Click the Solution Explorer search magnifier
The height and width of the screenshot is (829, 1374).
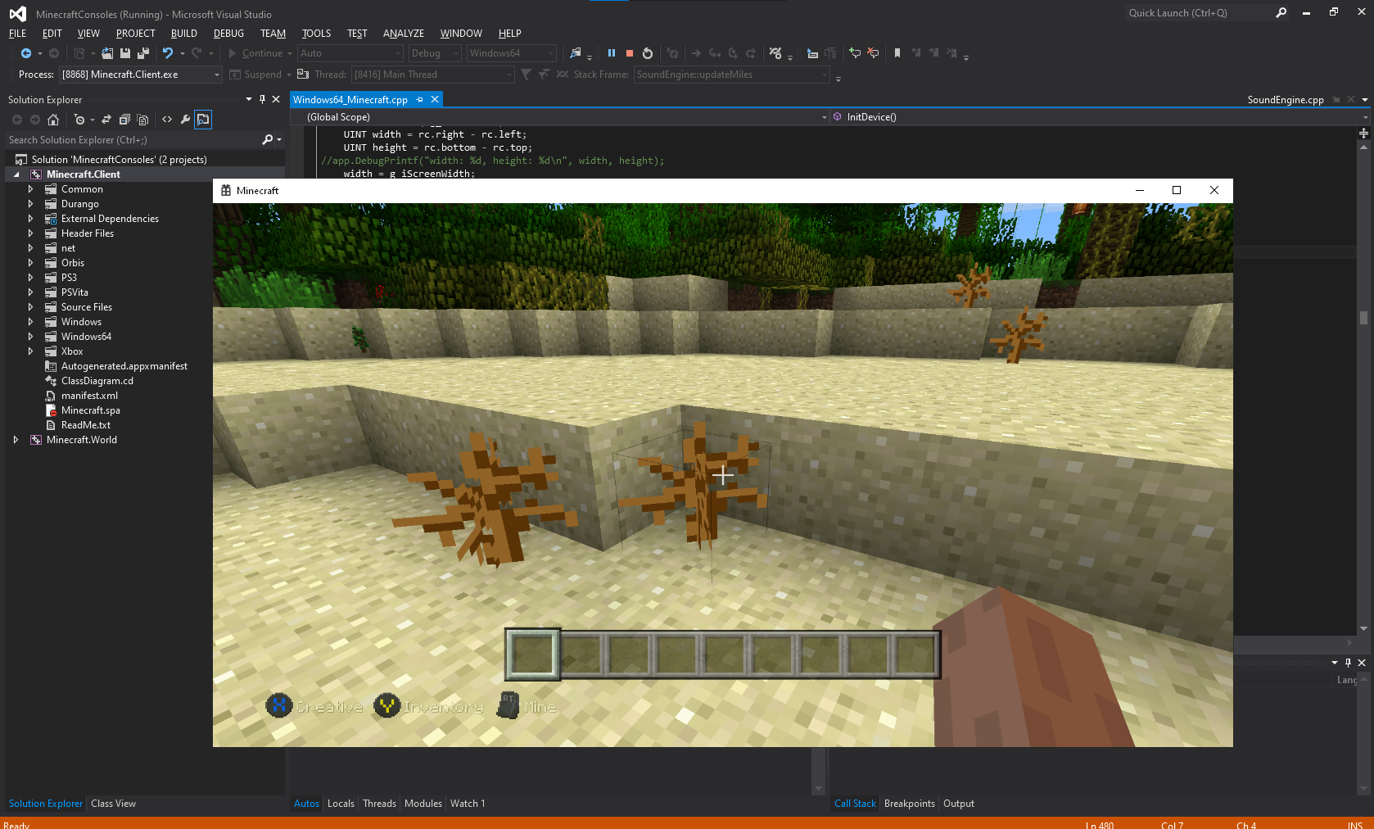tap(267, 140)
